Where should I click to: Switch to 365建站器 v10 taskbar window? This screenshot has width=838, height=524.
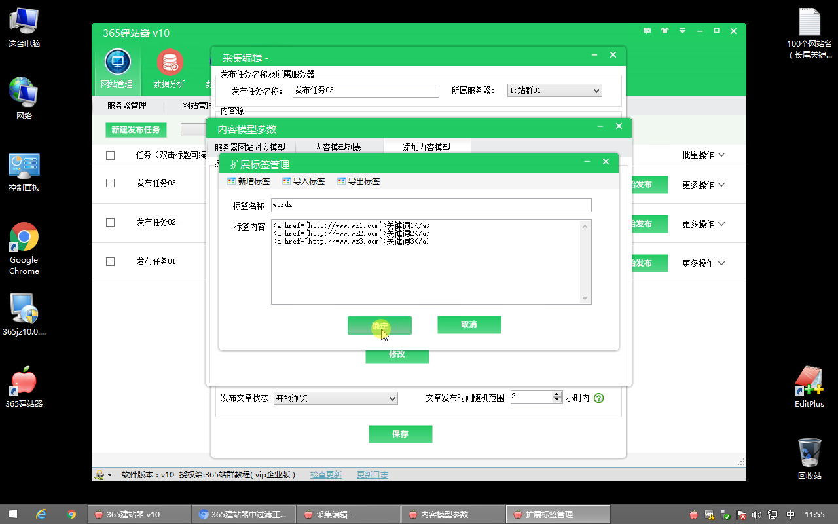(x=138, y=514)
